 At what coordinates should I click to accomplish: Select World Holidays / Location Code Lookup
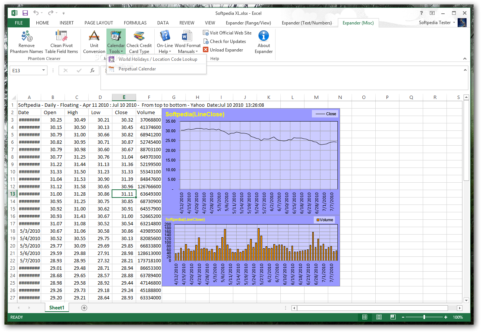tap(156, 59)
